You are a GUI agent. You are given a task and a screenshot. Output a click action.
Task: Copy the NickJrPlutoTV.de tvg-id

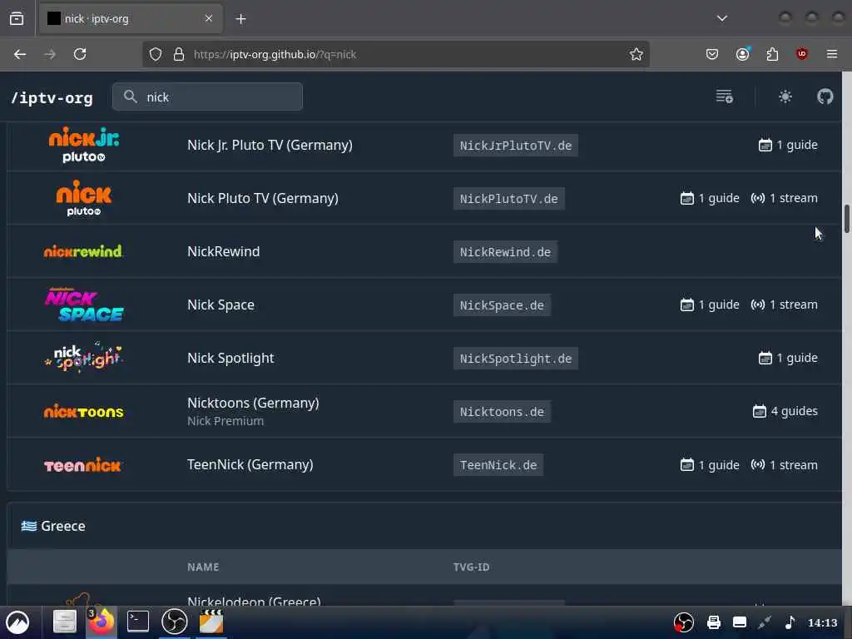[x=516, y=146]
